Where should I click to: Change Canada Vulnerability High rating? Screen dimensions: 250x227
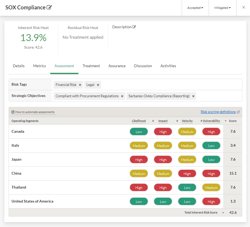coord(211,132)
